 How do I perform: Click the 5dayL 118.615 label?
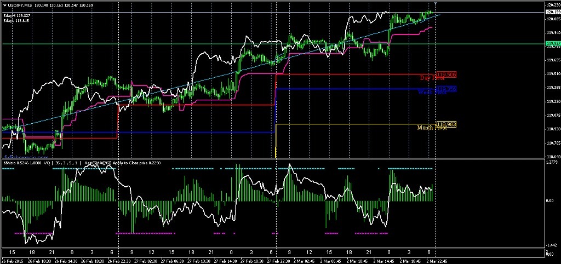point(16,21)
